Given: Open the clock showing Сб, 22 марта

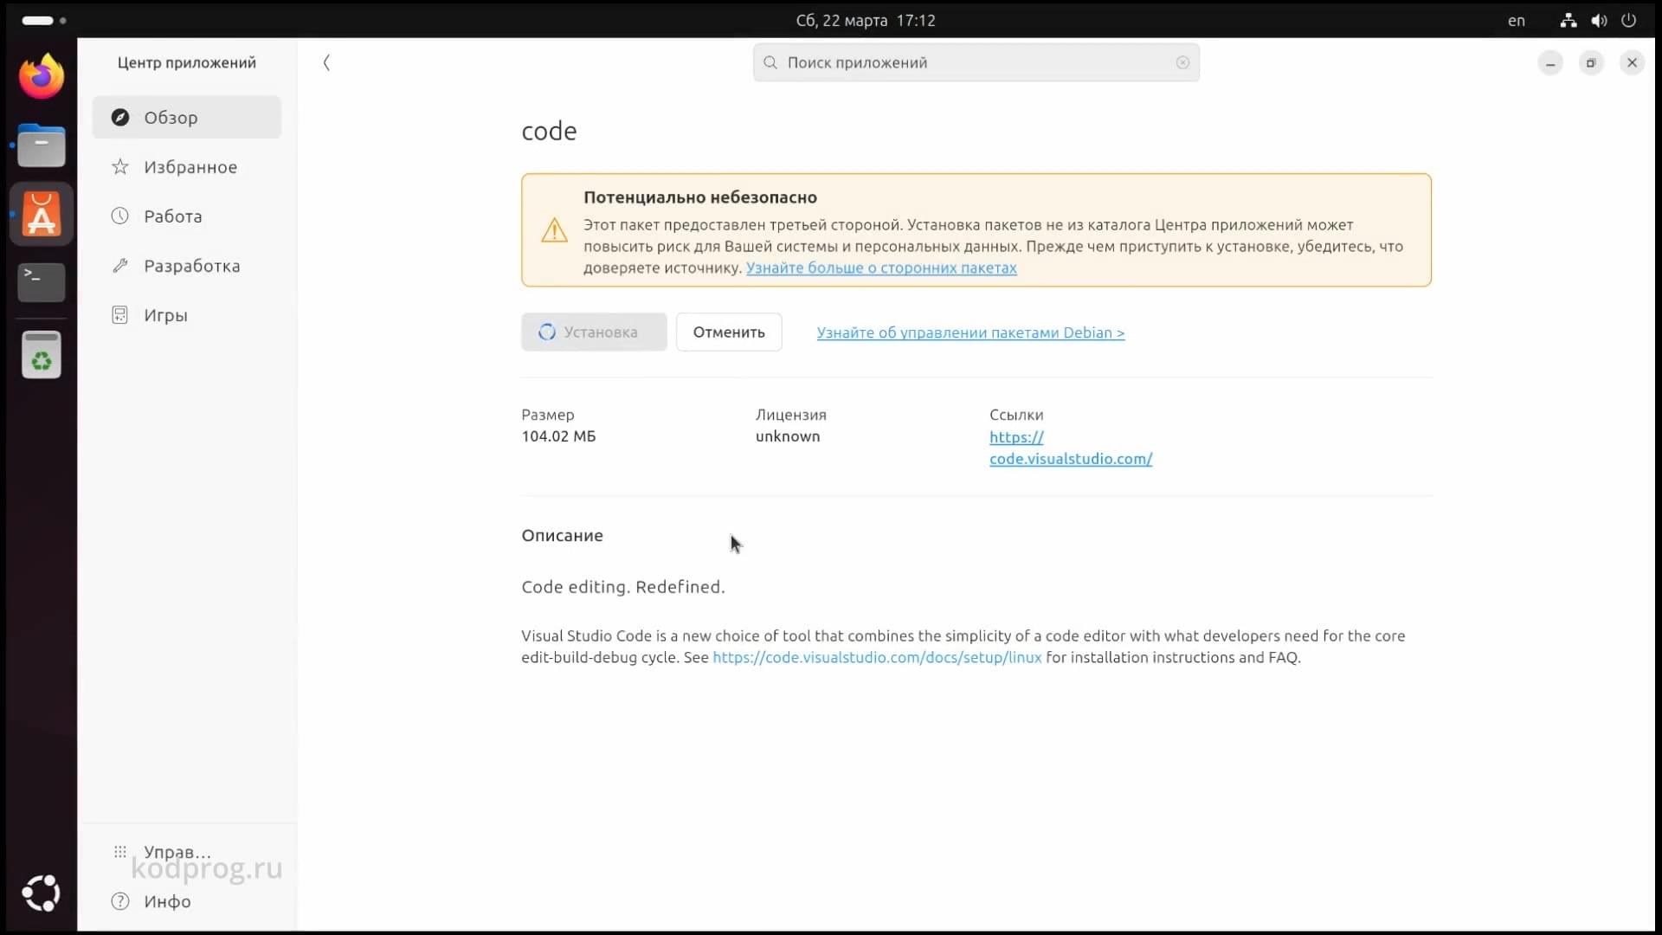Looking at the screenshot, I should pos(866,20).
